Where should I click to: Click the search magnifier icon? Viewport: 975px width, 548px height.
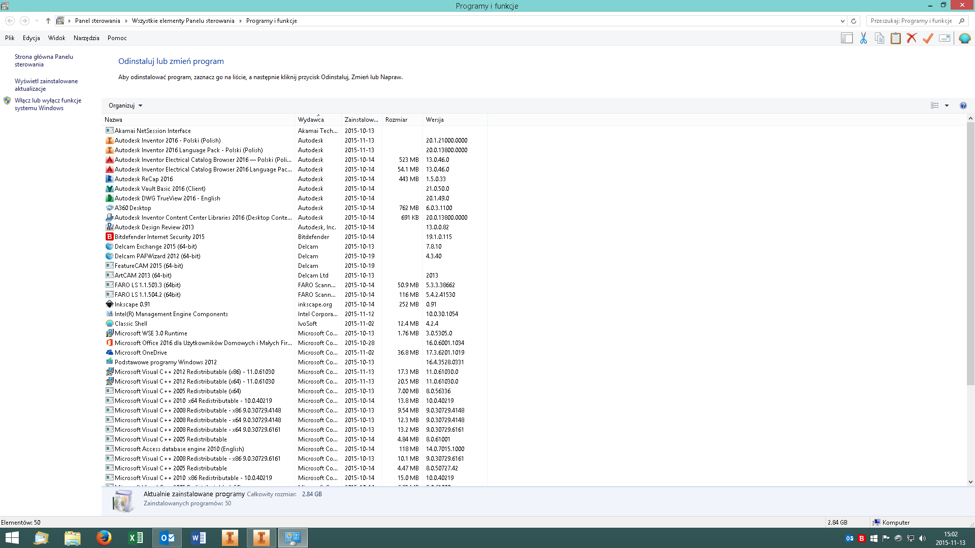[x=961, y=21]
